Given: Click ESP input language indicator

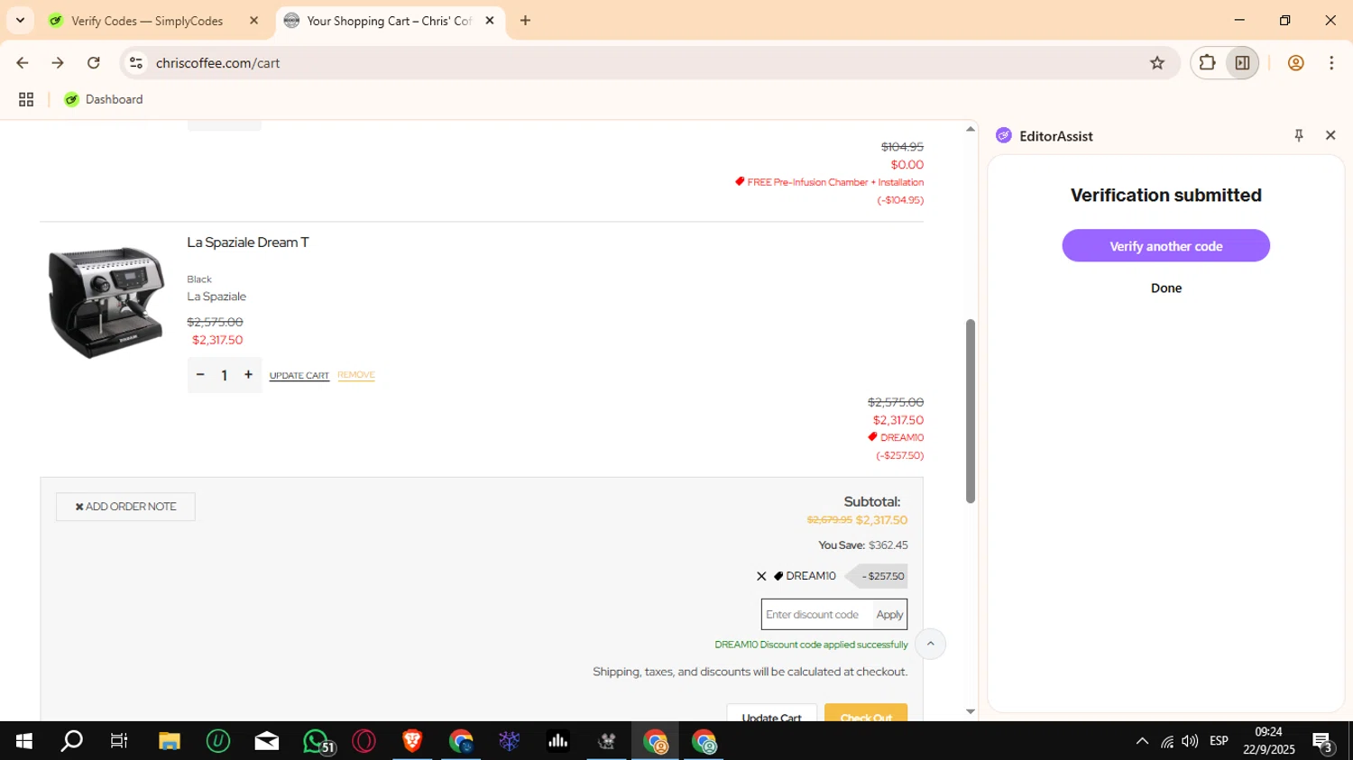Looking at the screenshot, I should point(1219,741).
